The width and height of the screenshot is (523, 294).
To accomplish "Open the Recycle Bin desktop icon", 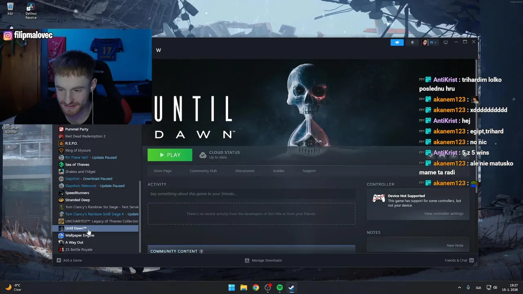I will tap(10, 9).
